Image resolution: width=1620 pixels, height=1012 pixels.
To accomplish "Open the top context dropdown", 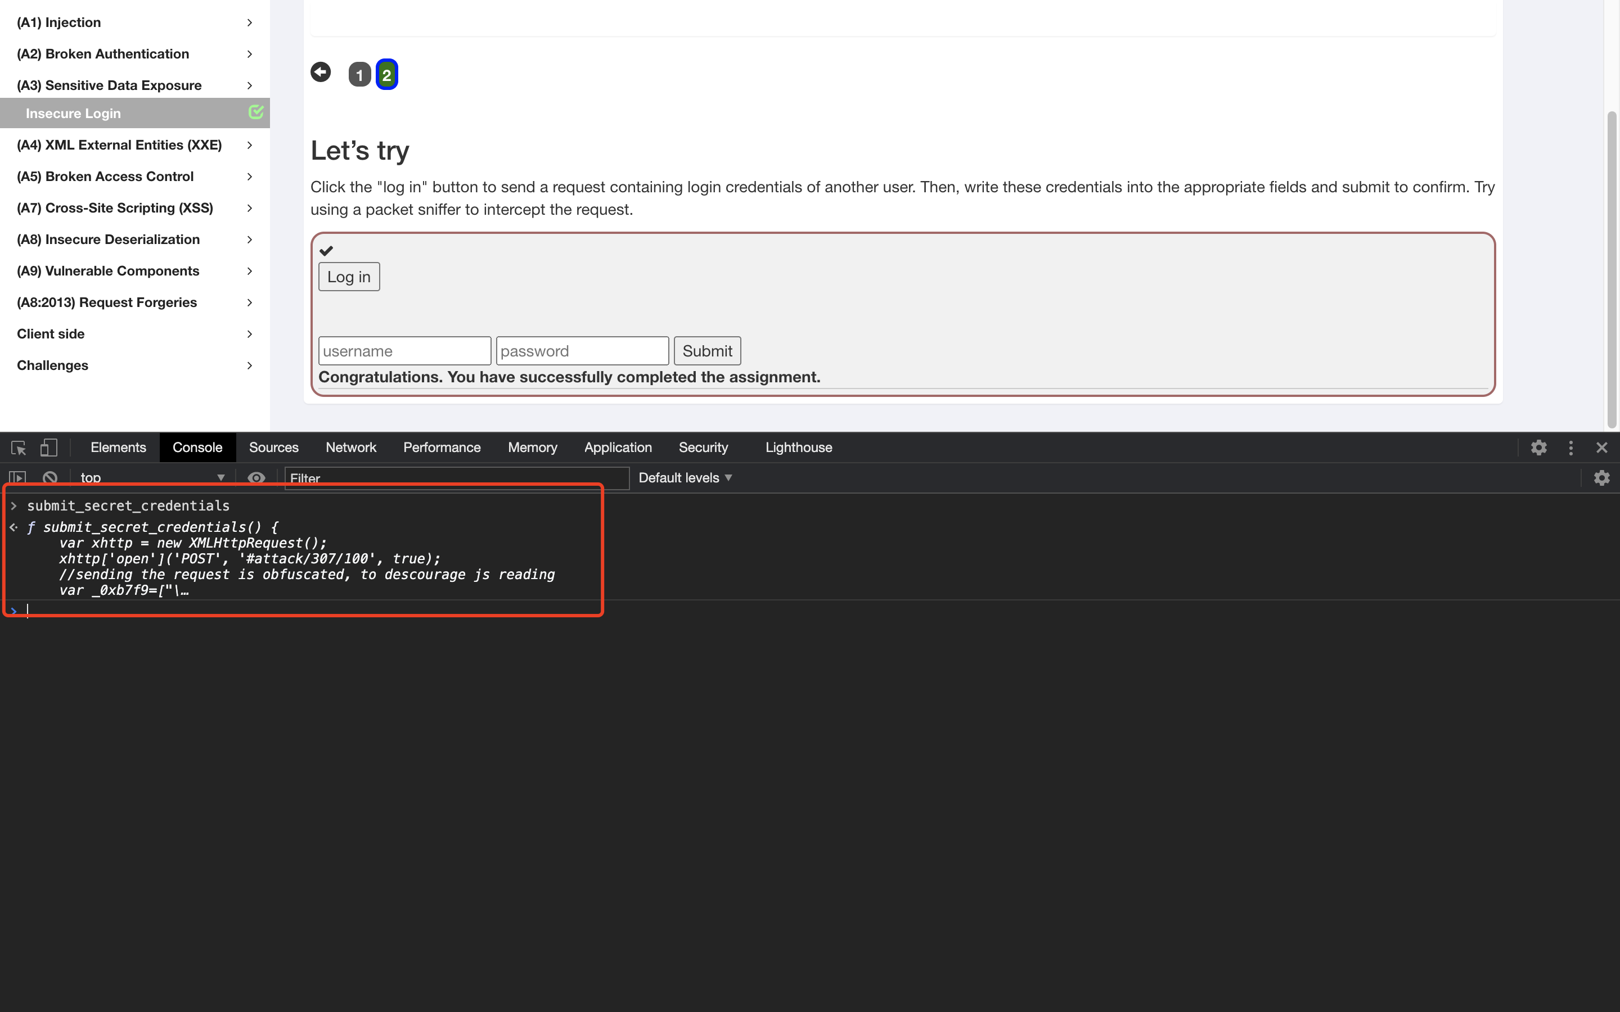I will point(151,478).
